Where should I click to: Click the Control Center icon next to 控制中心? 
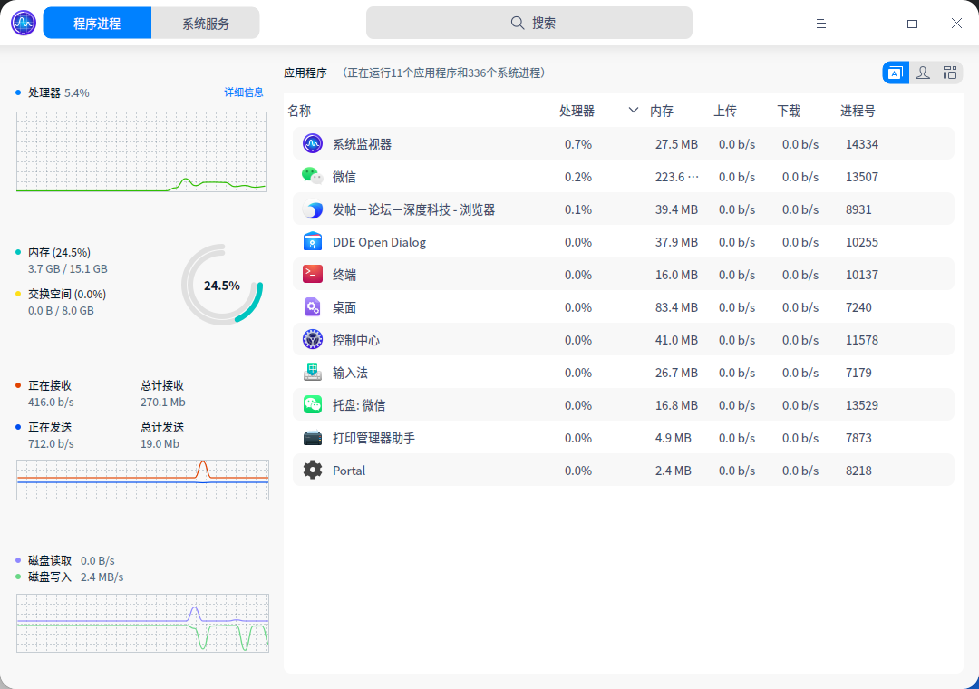tap(312, 339)
